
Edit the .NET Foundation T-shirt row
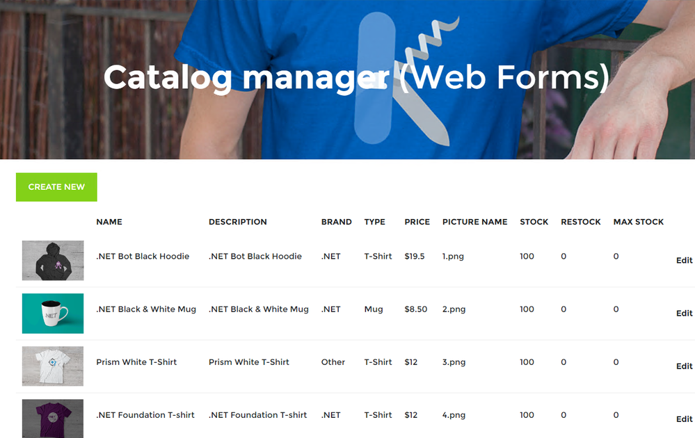tap(684, 419)
